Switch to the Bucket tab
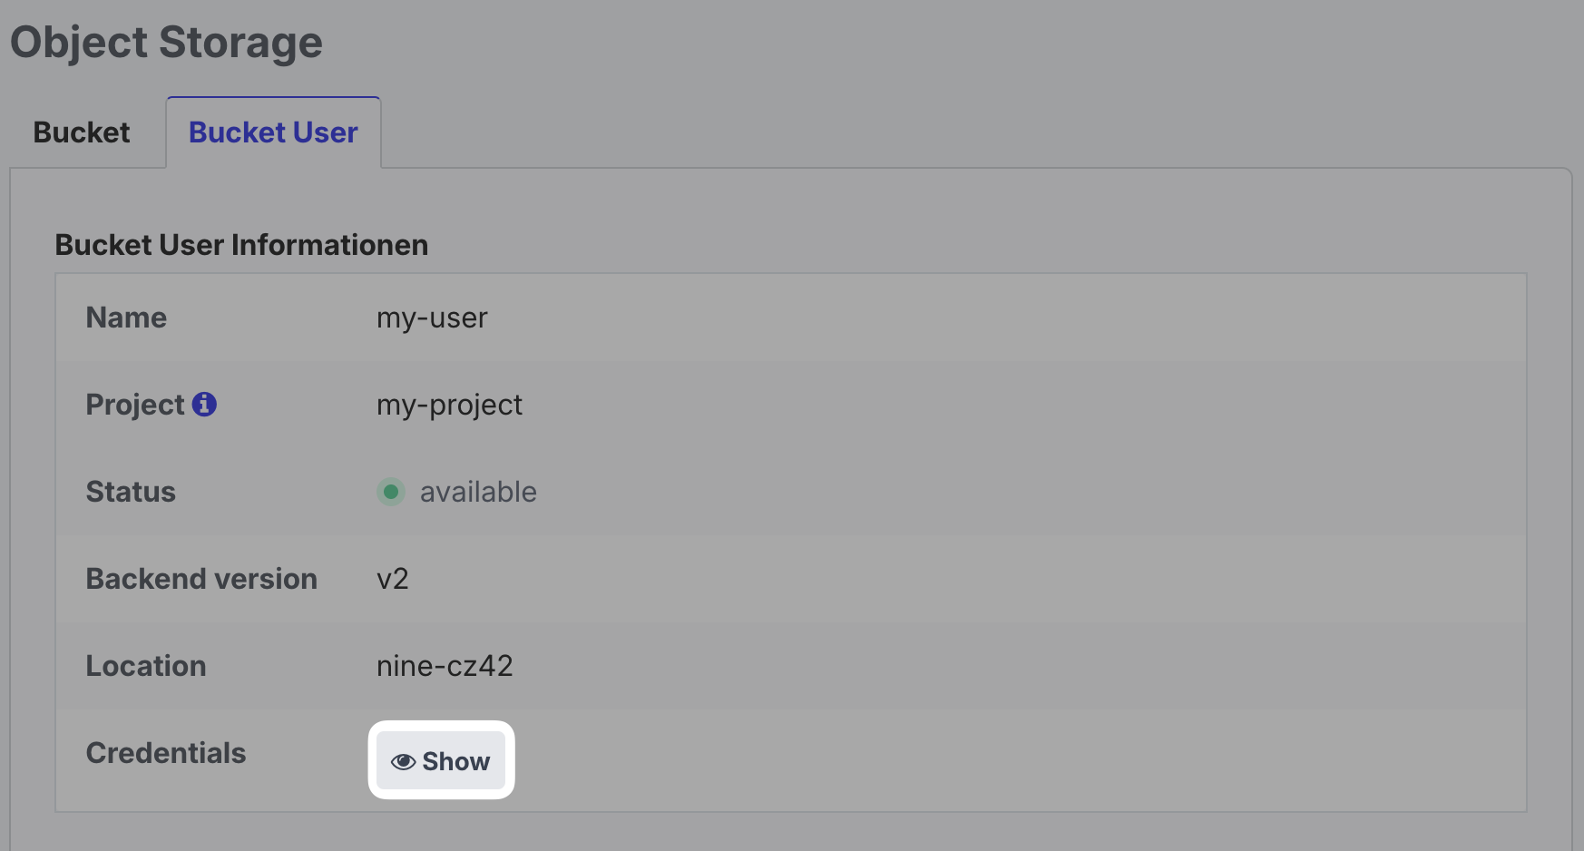The height and width of the screenshot is (851, 1584). click(80, 132)
